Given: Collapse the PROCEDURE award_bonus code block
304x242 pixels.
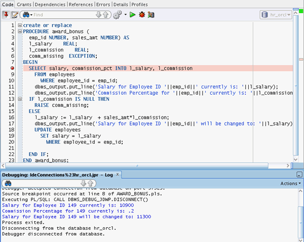Looking at the screenshot, I should click(x=19, y=31).
